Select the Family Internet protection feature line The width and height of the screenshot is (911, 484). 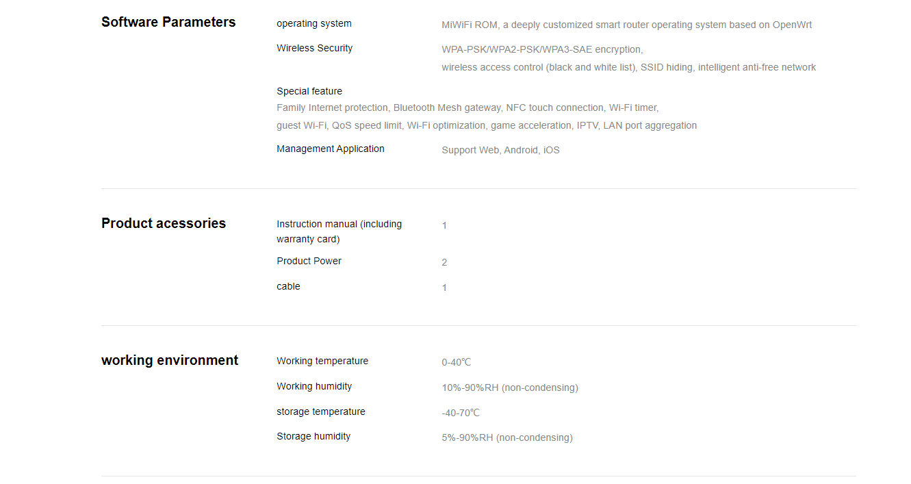(x=467, y=107)
